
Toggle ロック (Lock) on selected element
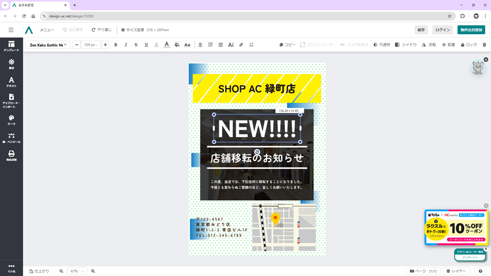(x=469, y=45)
